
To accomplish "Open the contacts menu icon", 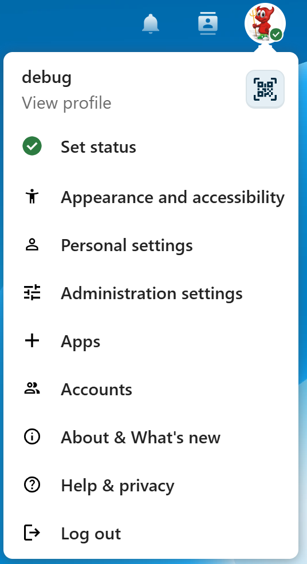I will point(208,24).
